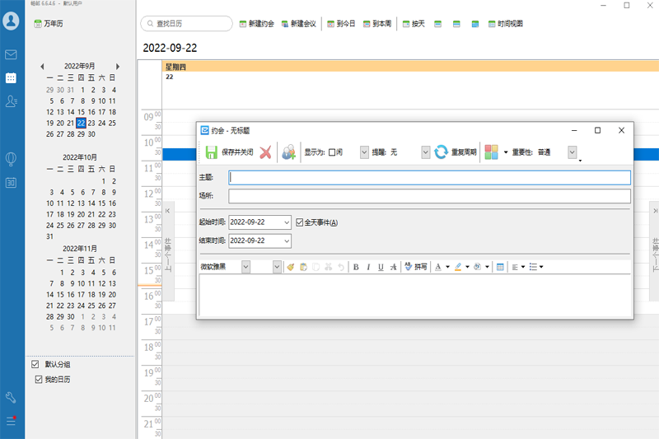Click 新建约会 in the calendar toolbar

coord(256,24)
